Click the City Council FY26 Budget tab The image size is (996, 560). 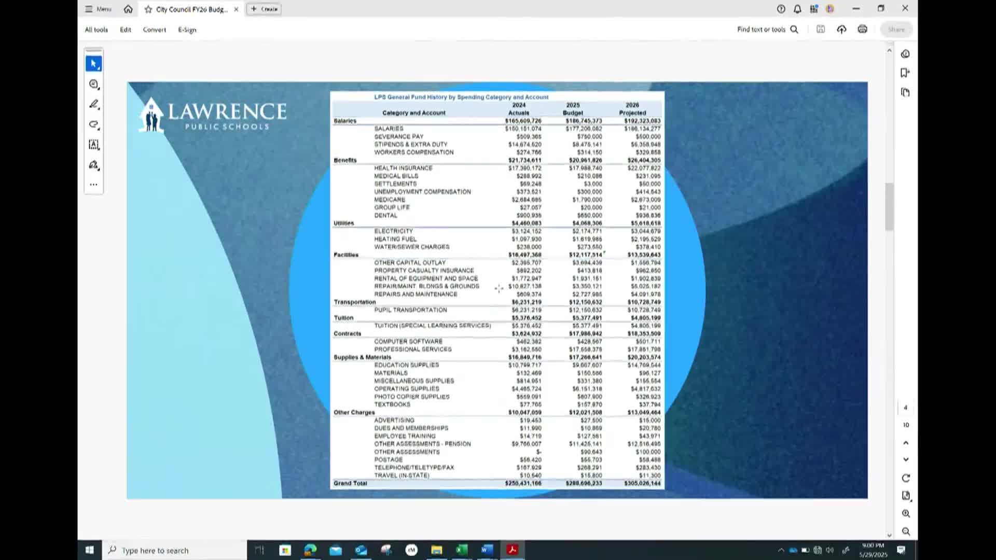[191, 9]
